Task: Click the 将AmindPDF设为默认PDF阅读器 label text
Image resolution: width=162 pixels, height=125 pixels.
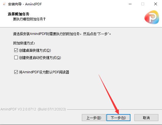Action: [x=44, y=72]
